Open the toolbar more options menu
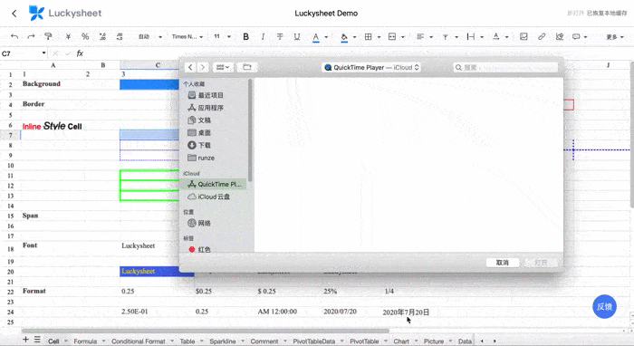 pos(614,37)
